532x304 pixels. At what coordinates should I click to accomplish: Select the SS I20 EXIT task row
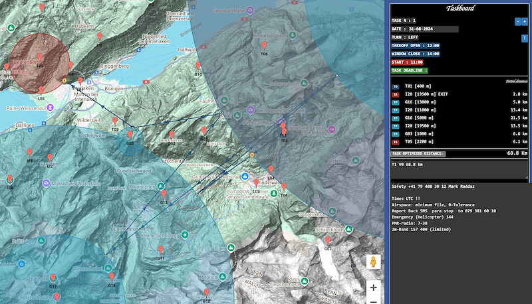[460, 94]
